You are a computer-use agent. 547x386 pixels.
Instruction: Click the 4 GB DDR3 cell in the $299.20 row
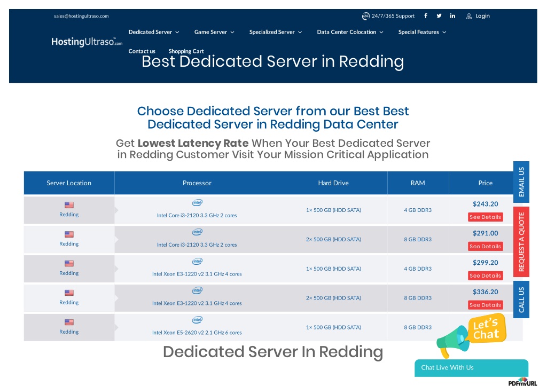click(418, 269)
